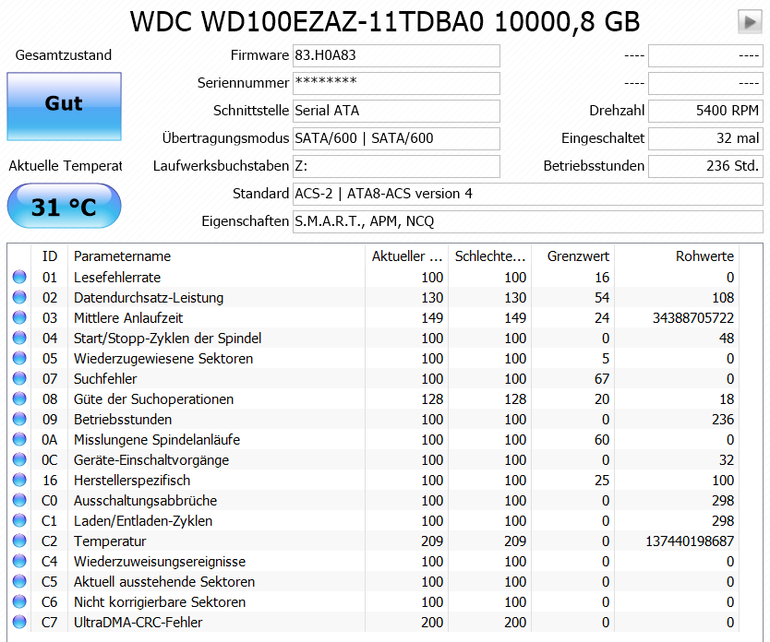The height and width of the screenshot is (642, 770).
Task: Click the next-disk arrow button
Action: (750, 22)
